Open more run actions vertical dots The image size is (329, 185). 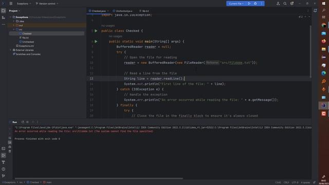tap(262, 4)
